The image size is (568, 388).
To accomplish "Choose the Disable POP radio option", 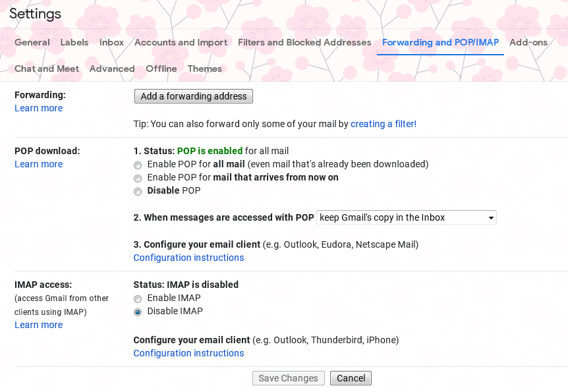I will [138, 192].
